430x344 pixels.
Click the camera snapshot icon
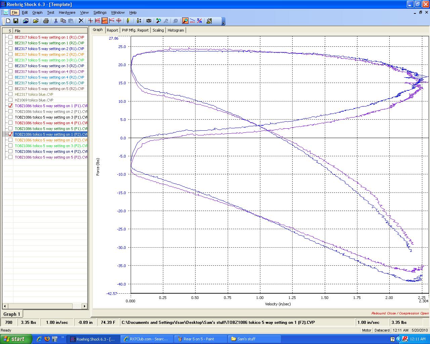pos(148,21)
